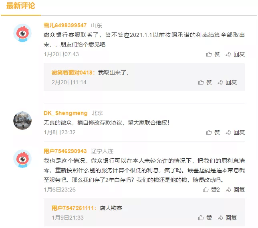Open 用户7546290943's profile via username

pyautogui.click(x=65, y=151)
